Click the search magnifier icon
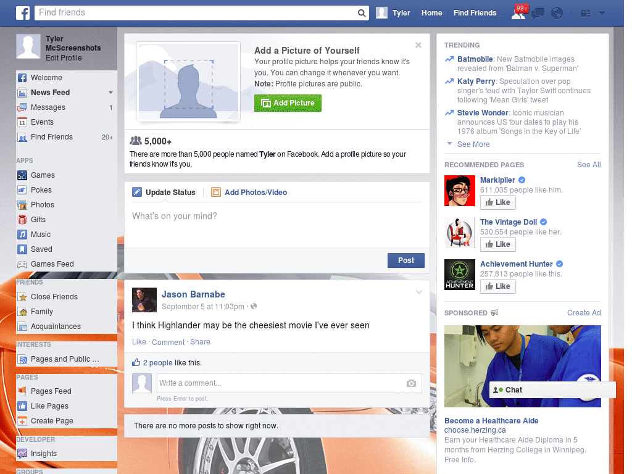This screenshot has height=474, width=632. (362, 13)
